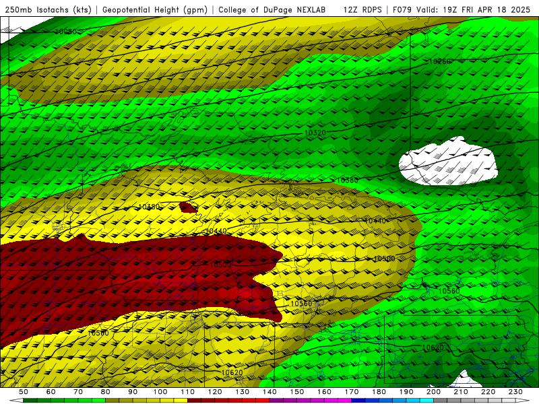Click the 130 value on the color scale

pyautogui.click(x=242, y=392)
